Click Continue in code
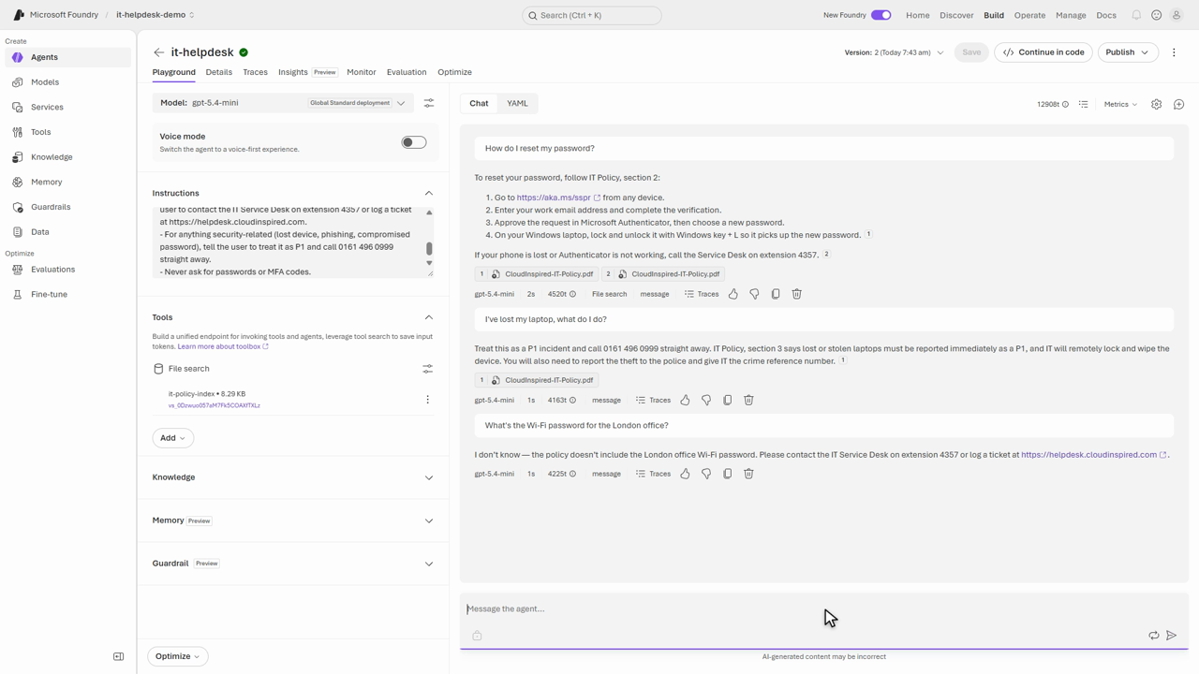This screenshot has height=674, width=1199. point(1044,52)
